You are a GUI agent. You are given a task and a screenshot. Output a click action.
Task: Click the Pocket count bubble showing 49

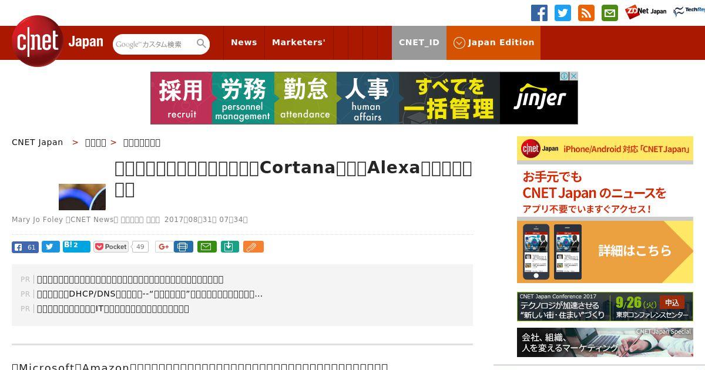click(140, 247)
